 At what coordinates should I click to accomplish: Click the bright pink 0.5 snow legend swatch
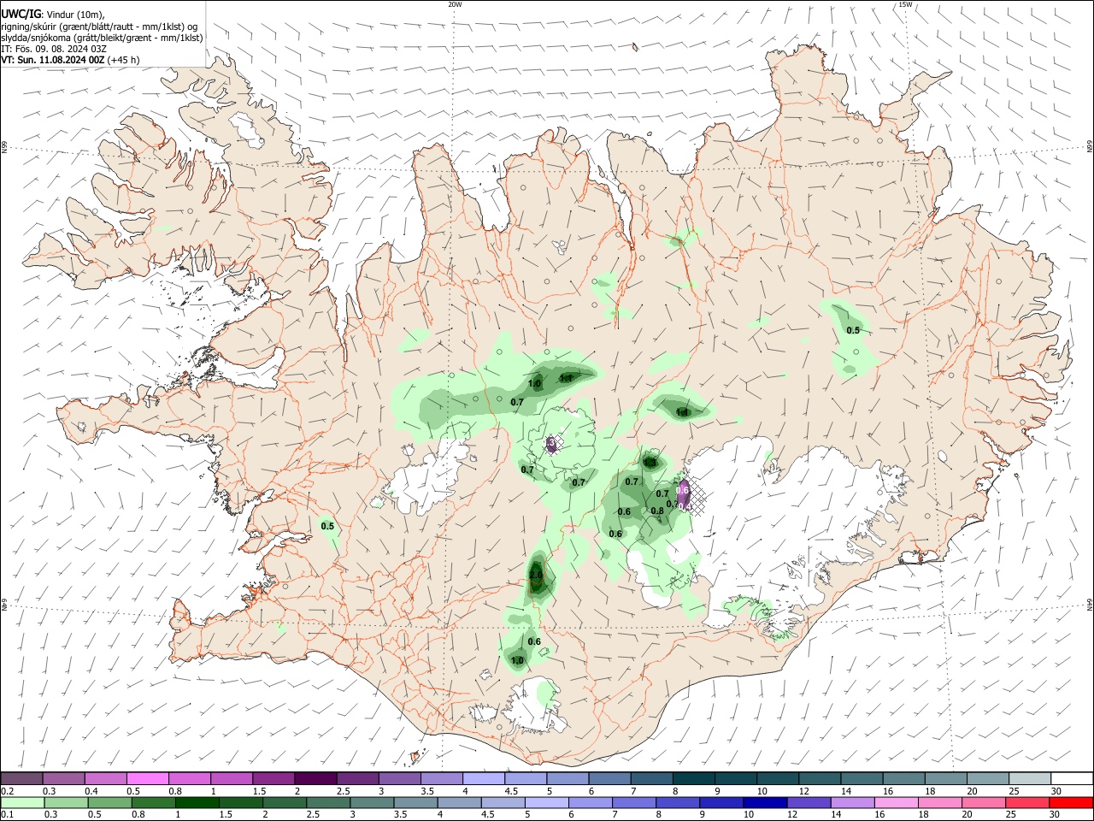pyautogui.click(x=147, y=778)
